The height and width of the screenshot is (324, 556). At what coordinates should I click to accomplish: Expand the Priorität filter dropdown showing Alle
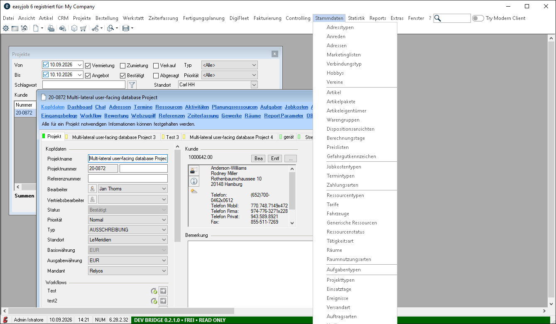[230, 75]
